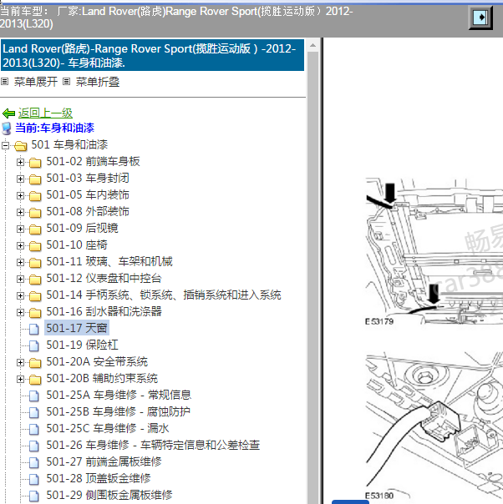This screenshot has width=503, height=504.
Task: Expand the 501-08 外部装饰 folder
Action: pos(20,212)
